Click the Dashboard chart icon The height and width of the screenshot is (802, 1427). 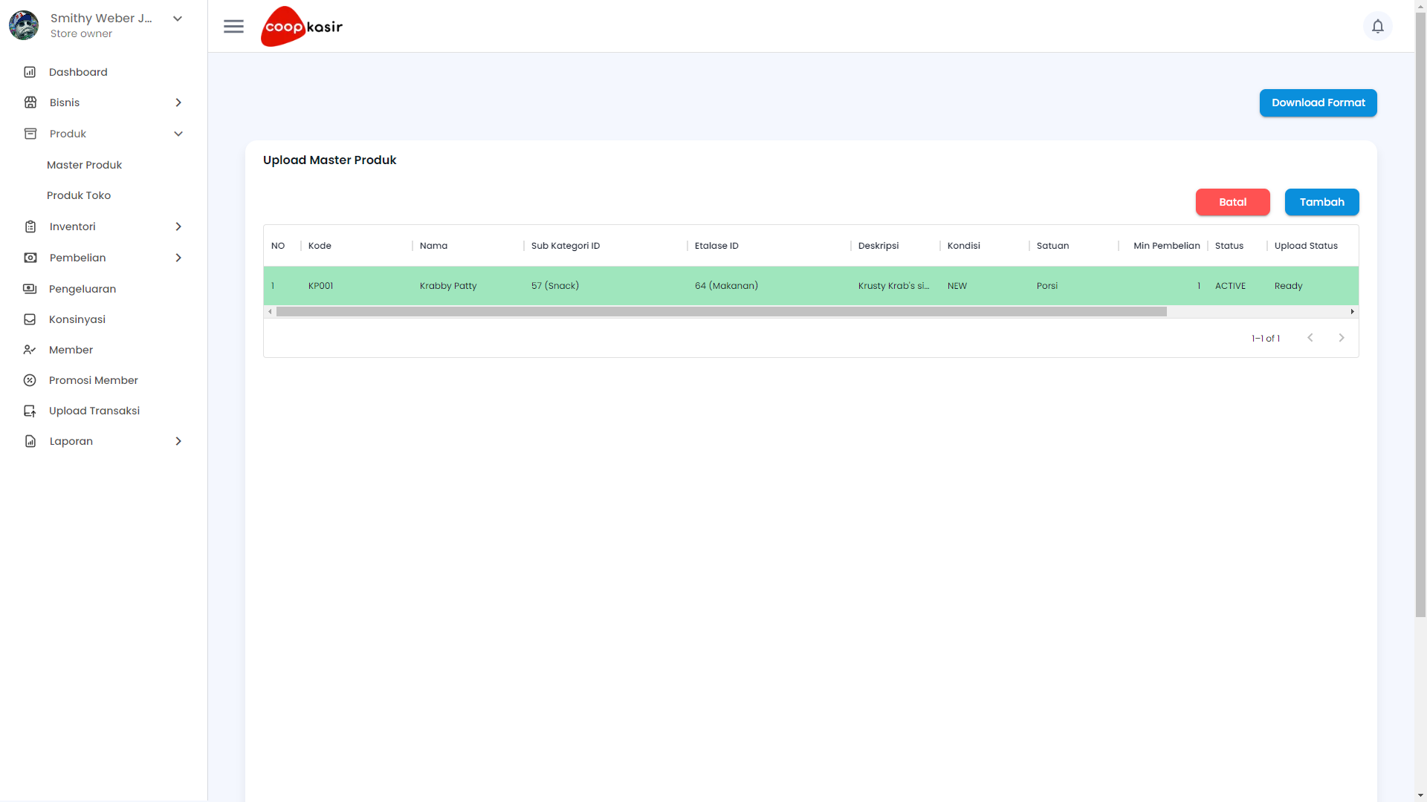[x=30, y=72]
